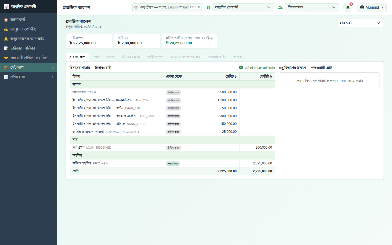Click the bar chart logo icon beside আধুনিক প্রকাশনী
392x245 pixels.
[x=6, y=7]
